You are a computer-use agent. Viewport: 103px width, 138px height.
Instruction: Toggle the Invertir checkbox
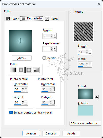44,58
